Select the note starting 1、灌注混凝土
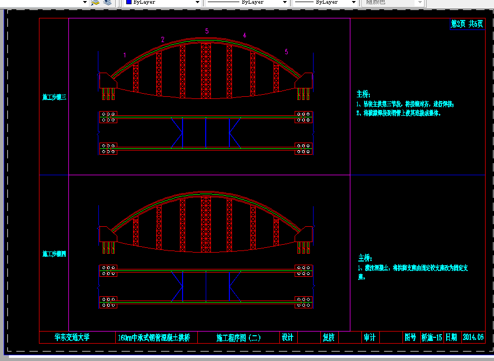The height and width of the screenshot is (361, 494). 412,272
